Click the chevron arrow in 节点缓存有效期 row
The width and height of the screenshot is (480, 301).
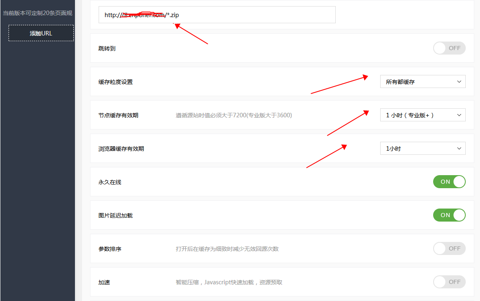pos(459,115)
